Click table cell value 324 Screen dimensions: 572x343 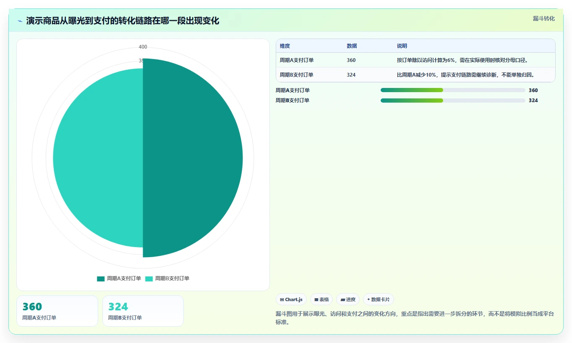351,75
